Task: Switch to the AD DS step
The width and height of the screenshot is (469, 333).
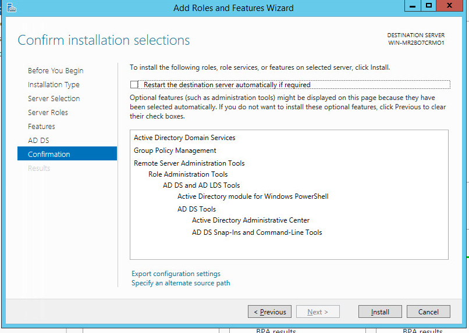Action: [38, 141]
